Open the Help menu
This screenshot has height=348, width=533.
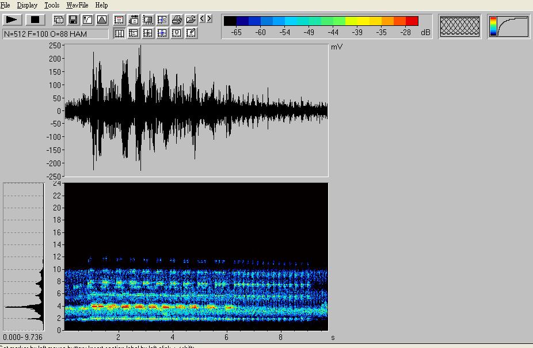(x=101, y=5)
